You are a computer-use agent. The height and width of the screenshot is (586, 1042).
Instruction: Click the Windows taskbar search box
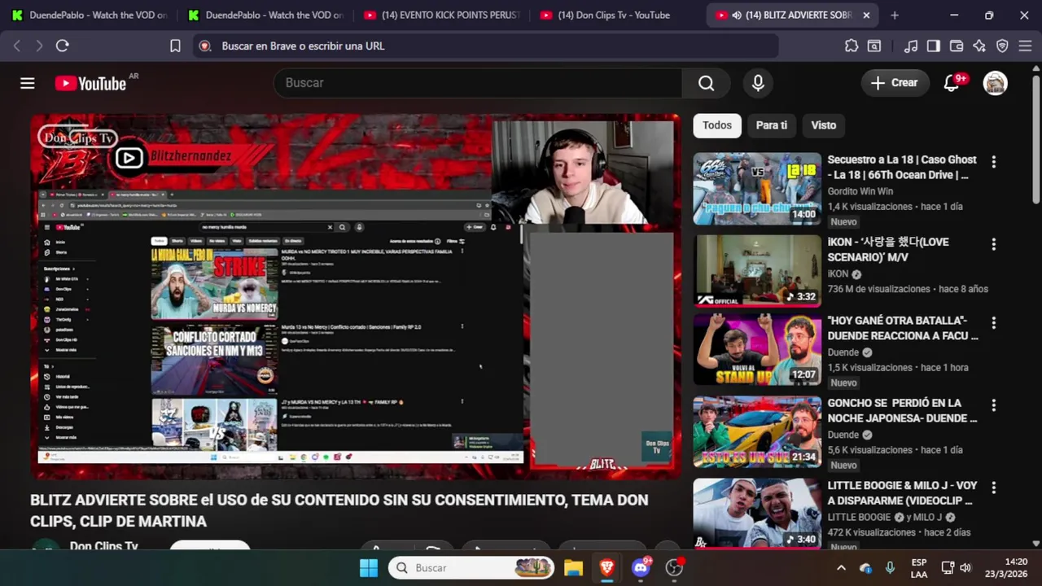pyautogui.click(x=471, y=567)
